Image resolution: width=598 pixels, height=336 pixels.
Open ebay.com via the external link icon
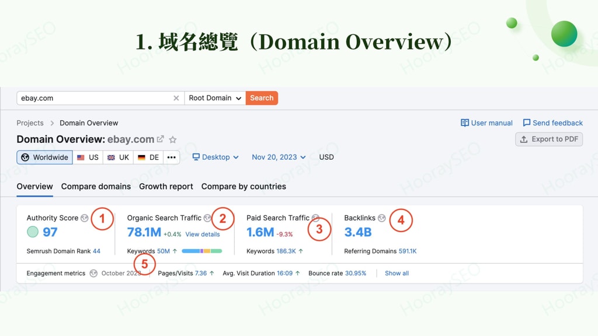click(x=160, y=139)
